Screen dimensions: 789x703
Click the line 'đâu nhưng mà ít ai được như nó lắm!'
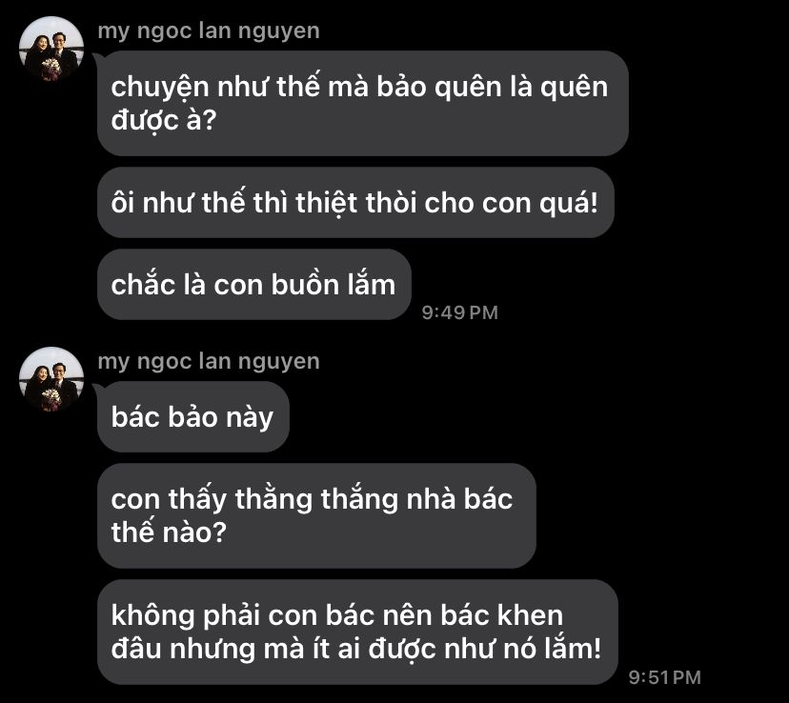(x=356, y=649)
